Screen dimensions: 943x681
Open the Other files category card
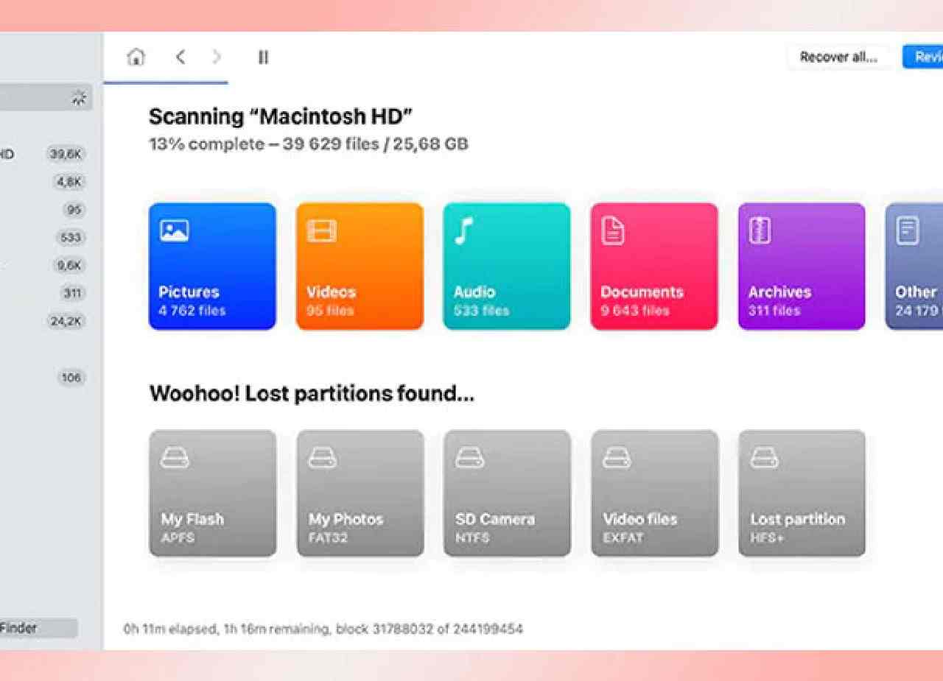click(914, 266)
